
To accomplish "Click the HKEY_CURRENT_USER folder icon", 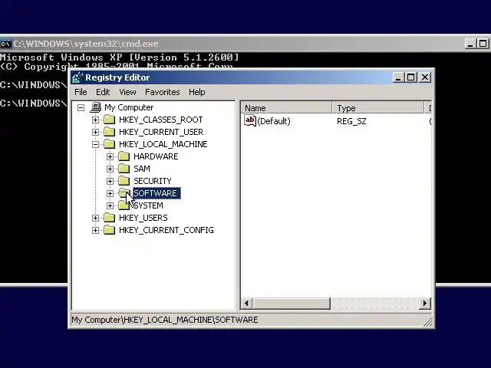I will click(109, 132).
